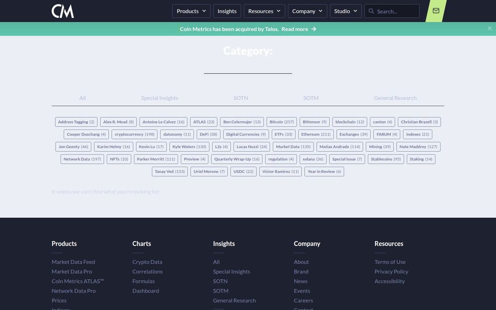Click the Coin Metrics CM logo

pos(62,11)
